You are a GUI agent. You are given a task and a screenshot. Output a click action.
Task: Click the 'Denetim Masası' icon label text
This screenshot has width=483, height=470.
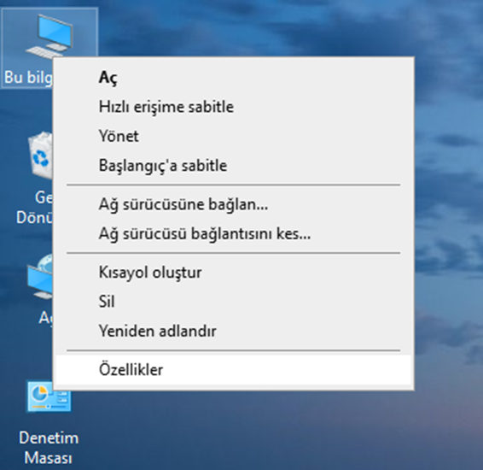pyautogui.click(x=49, y=448)
